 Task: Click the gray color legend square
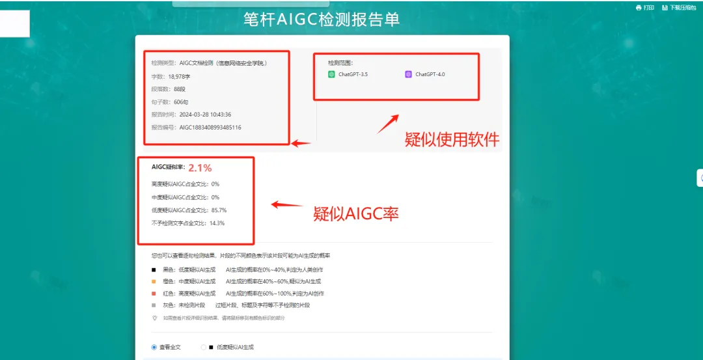pos(154,305)
